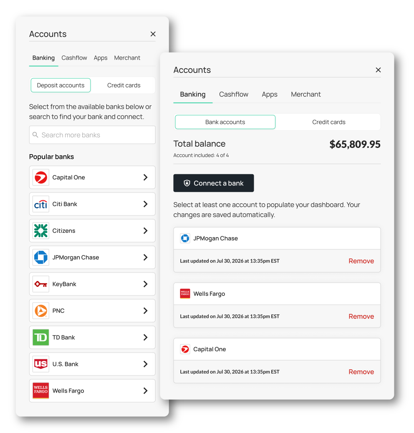This screenshot has width=414, height=433.
Task: Focus the Search more banks field
Action: tap(92, 135)
